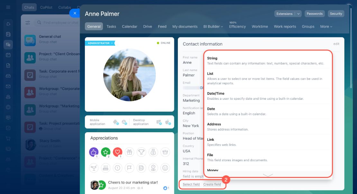
Task: Expand the Extensions dropdown arrow
Action: tap(298, 14)
